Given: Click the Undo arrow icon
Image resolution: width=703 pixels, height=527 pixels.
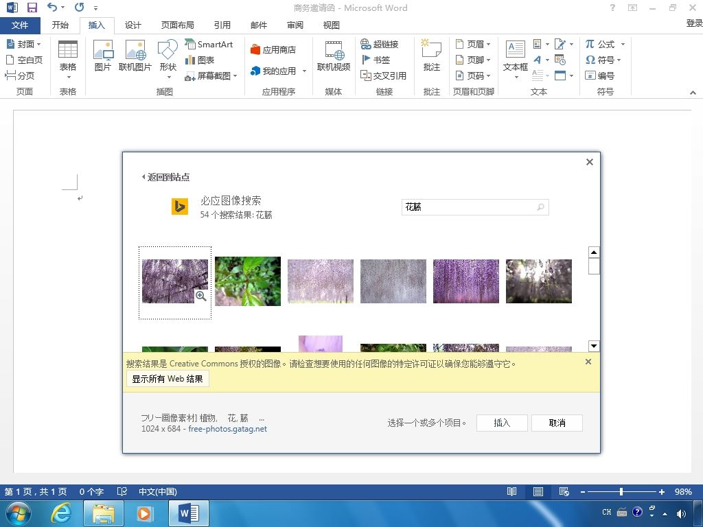Looking at the screenshot, I should coord(52,7).
